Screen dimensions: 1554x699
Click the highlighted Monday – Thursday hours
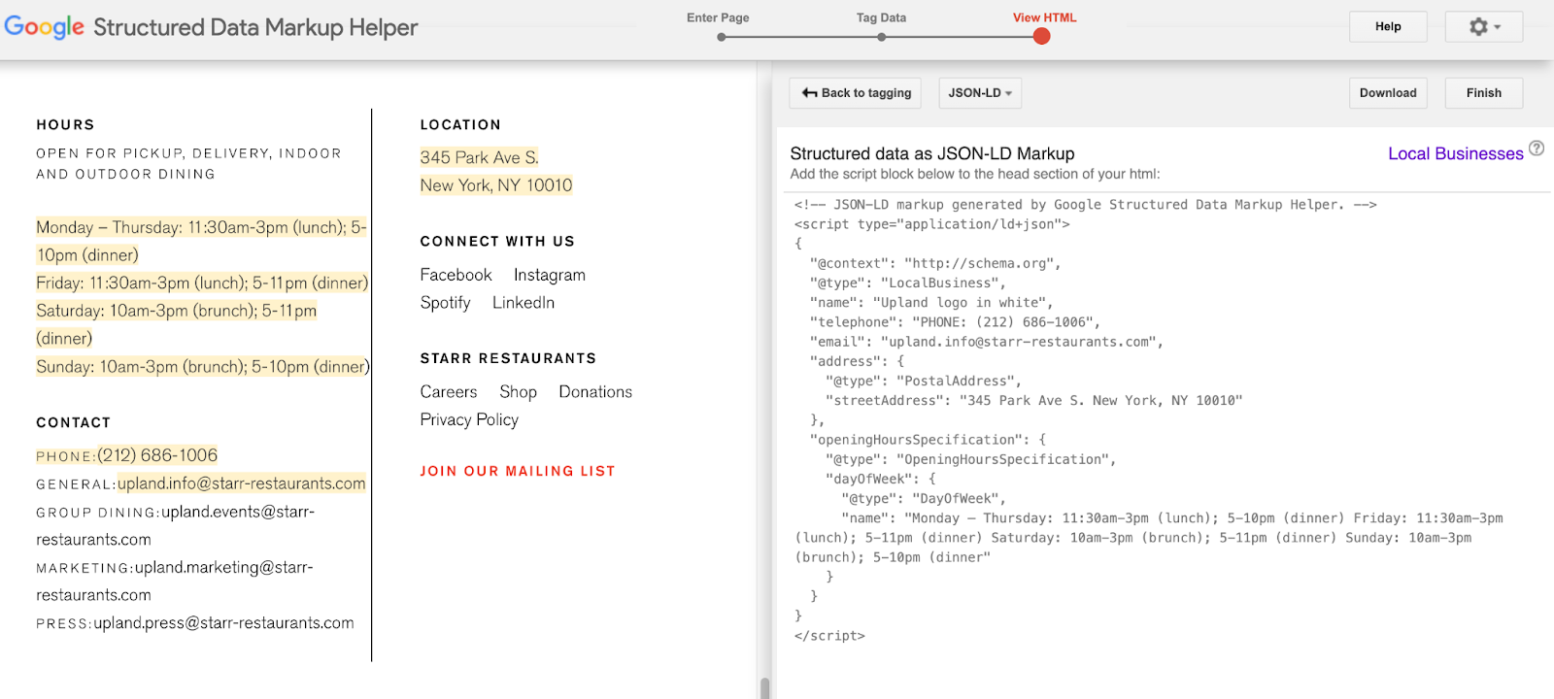click(x=201, y=241)
